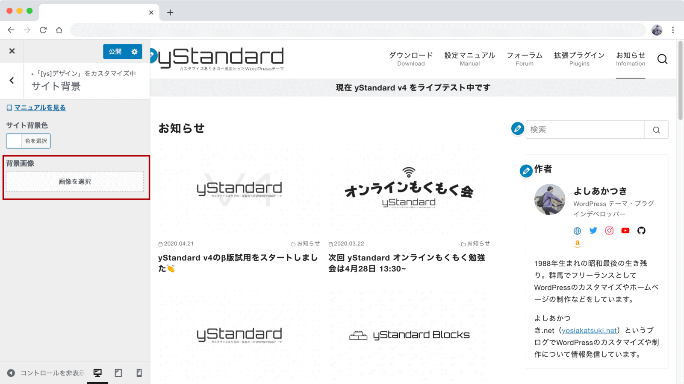This screenshot has width=684, height=384.
Task: Open author Instagram icon
Action: [609, 231]
